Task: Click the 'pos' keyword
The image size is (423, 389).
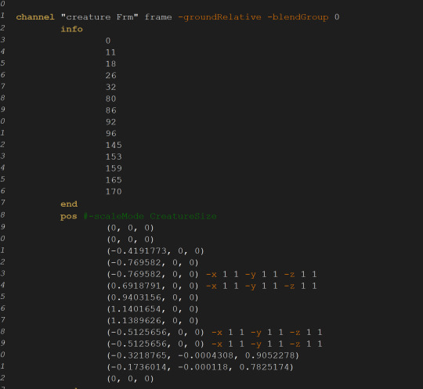Action: [69, 216]
